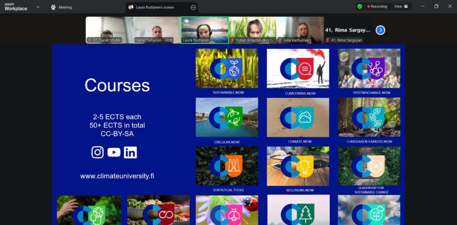Click the SOLUTIONS.NOW caption text
The height and width of the screenshot is (225, 457).
tap(300, 190)
